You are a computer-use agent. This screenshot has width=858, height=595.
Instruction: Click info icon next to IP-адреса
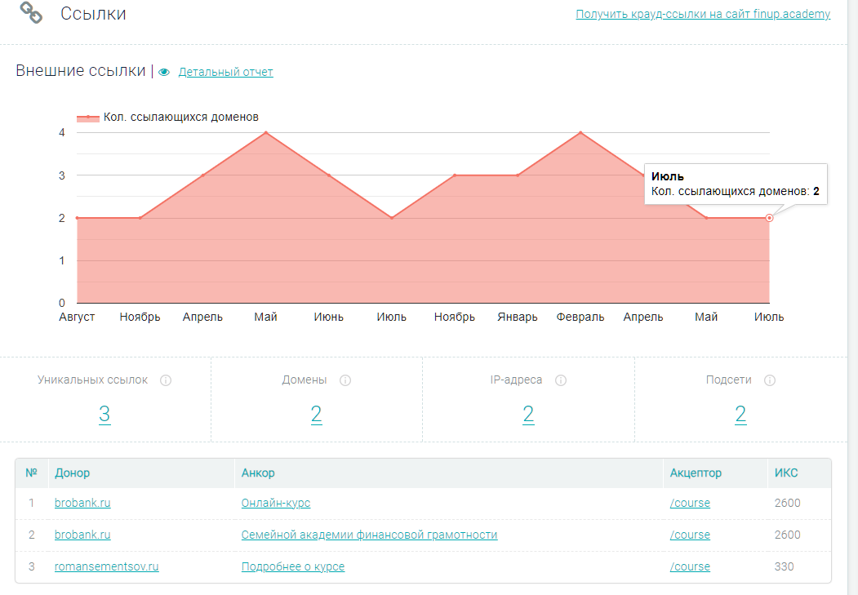click(x=561, y=380)
